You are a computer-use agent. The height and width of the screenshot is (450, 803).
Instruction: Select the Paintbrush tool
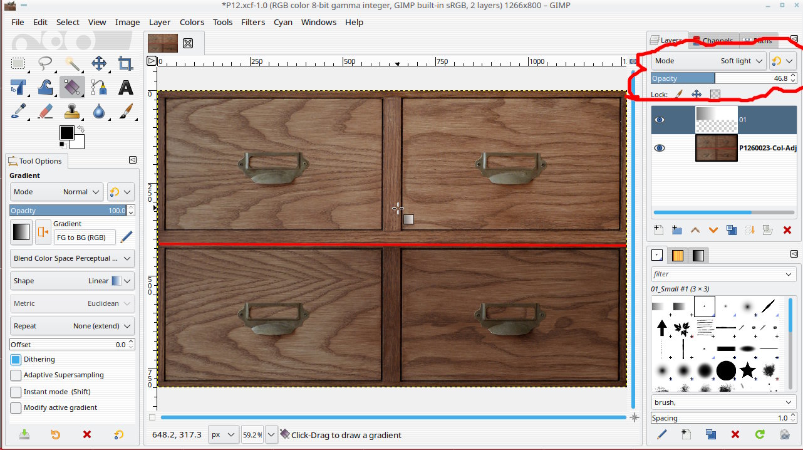[126, 111]
